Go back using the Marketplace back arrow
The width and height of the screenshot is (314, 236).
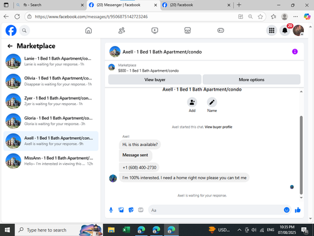tap(10, 46)
